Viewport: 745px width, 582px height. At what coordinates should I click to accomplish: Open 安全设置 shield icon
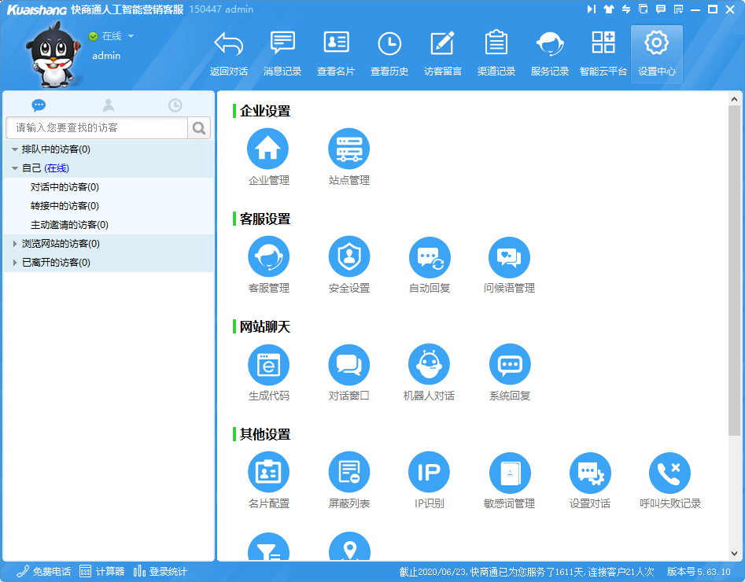pyautogui.click(x=349, y=257)
